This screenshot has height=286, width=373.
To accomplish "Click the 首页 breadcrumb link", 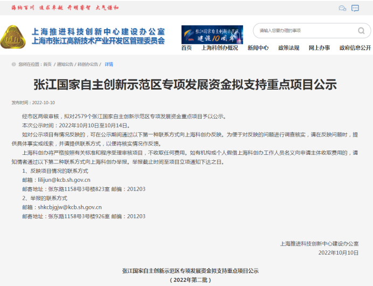I will [x=47, y=64].
